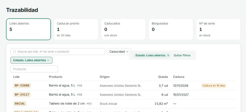Image resolution: width=246 pixels, height=112 pixels.
Task: Click the Quitar filtros link
Action: pyautogui.click(x=182, y=55)
